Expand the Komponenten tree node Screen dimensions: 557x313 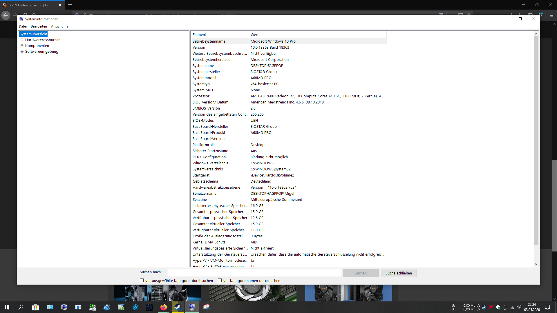22,46
